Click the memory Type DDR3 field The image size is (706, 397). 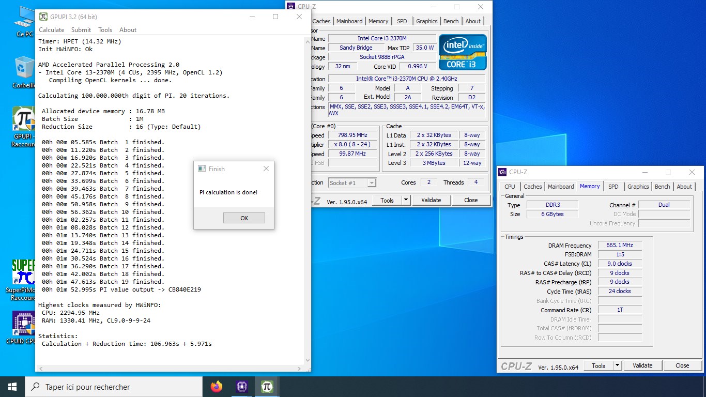coord(552,205)
